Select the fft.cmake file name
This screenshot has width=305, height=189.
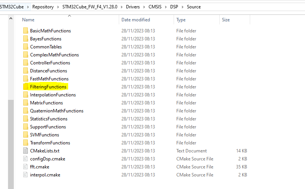click(40, 167)
